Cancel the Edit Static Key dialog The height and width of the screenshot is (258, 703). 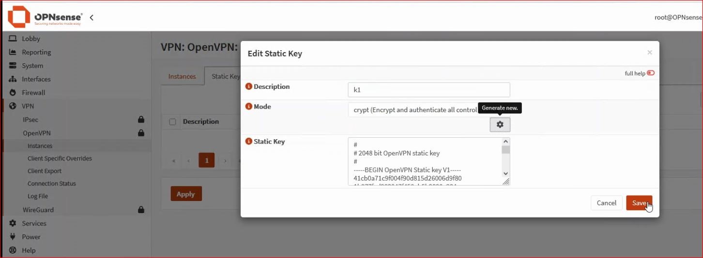pos(606,203)
